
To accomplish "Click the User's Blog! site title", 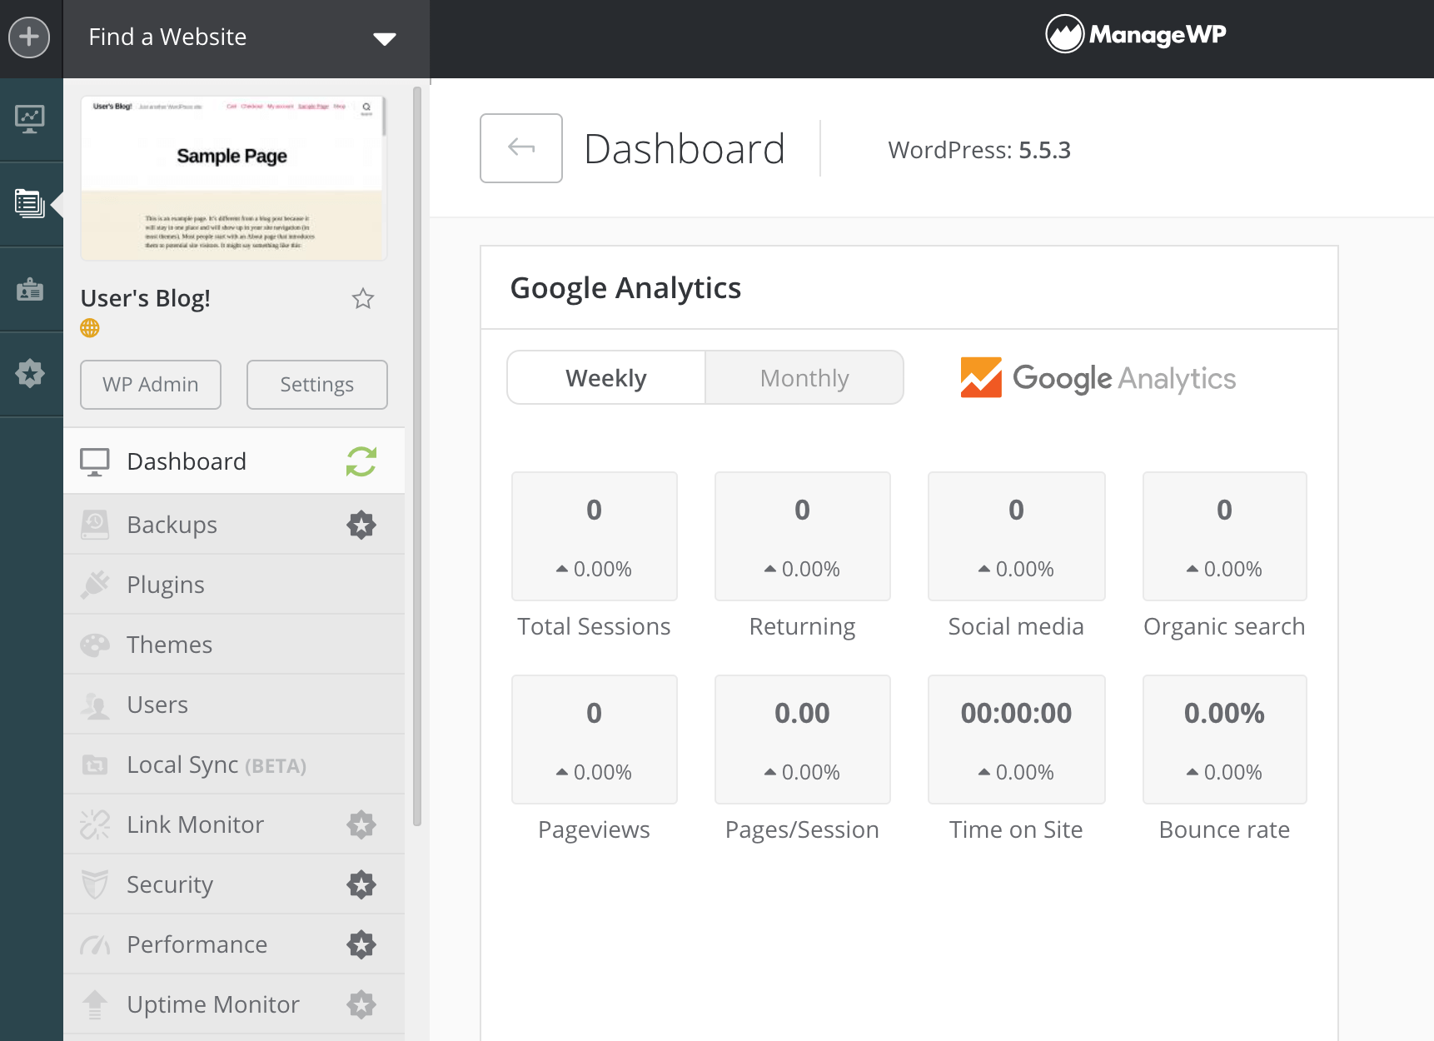I will click(146, 298).
